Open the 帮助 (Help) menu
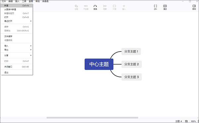 (x=38, y=1)
